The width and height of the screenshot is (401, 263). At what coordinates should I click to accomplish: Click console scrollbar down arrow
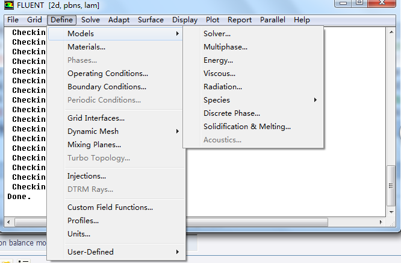(391, 212)
